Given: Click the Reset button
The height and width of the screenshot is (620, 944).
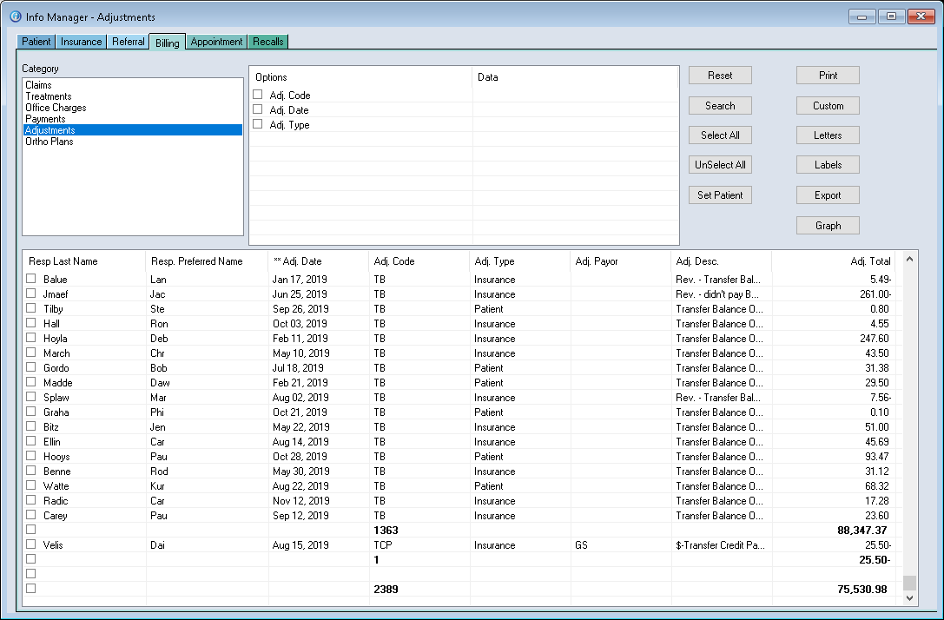Looking at the screenshot, I should (x=720, y=76).
